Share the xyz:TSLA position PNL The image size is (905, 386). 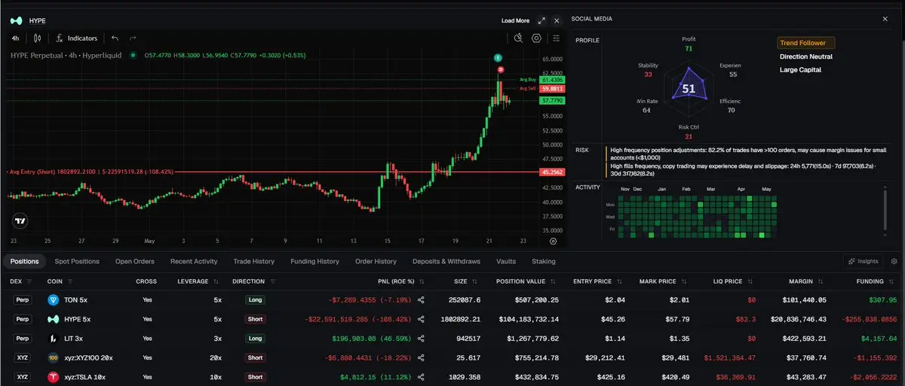(x=421, y=376)
